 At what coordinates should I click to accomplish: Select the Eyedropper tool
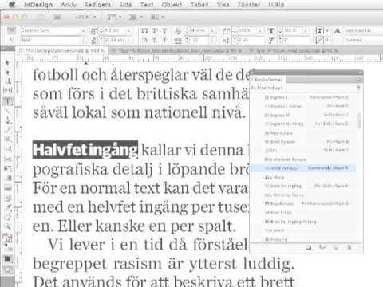pos(8,206)
